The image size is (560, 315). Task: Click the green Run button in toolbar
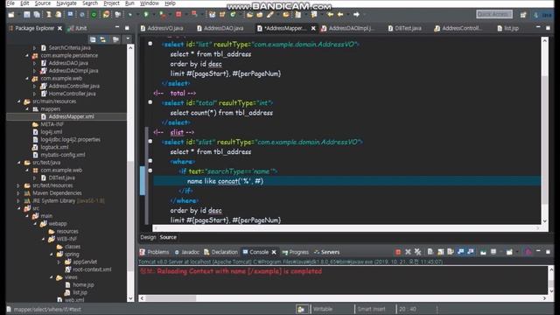click(x=146, y=15)
